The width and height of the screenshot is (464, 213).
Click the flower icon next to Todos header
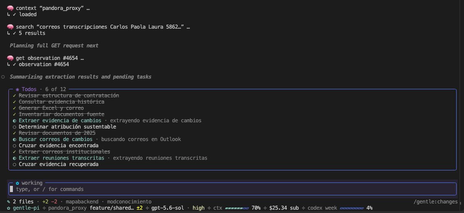point(17,89)
